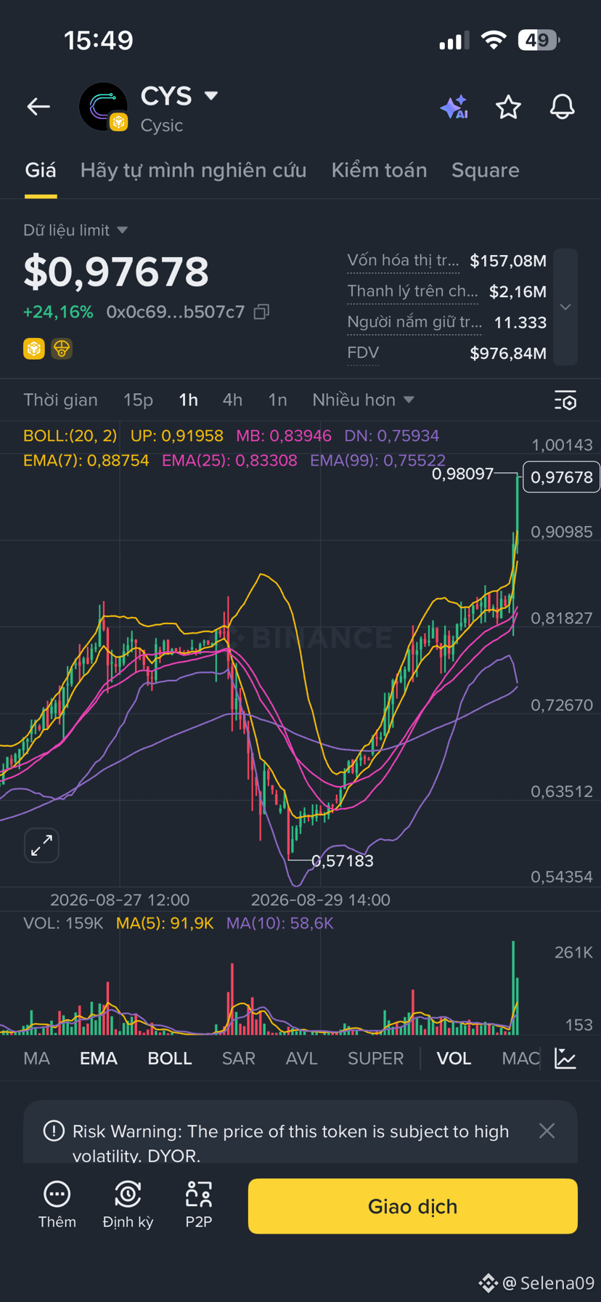Image resolution: width=601 pixels, height=1302 pixels.
Task: Toggle the SUPER indicator
Action: (x=375, y=1058)
